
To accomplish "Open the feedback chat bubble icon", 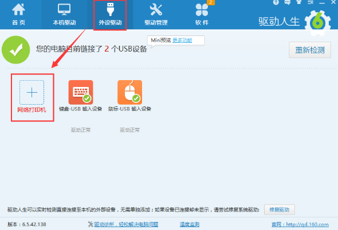I will 288,2.
